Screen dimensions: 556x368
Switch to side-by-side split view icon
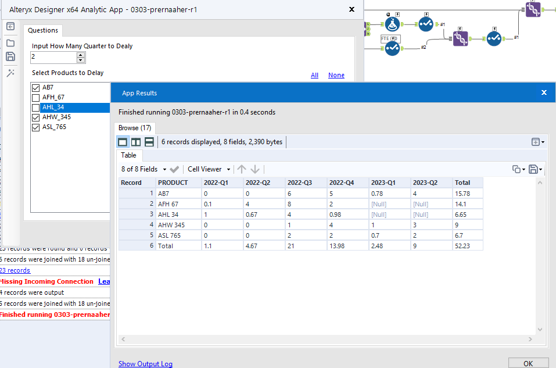pos(135,142)
